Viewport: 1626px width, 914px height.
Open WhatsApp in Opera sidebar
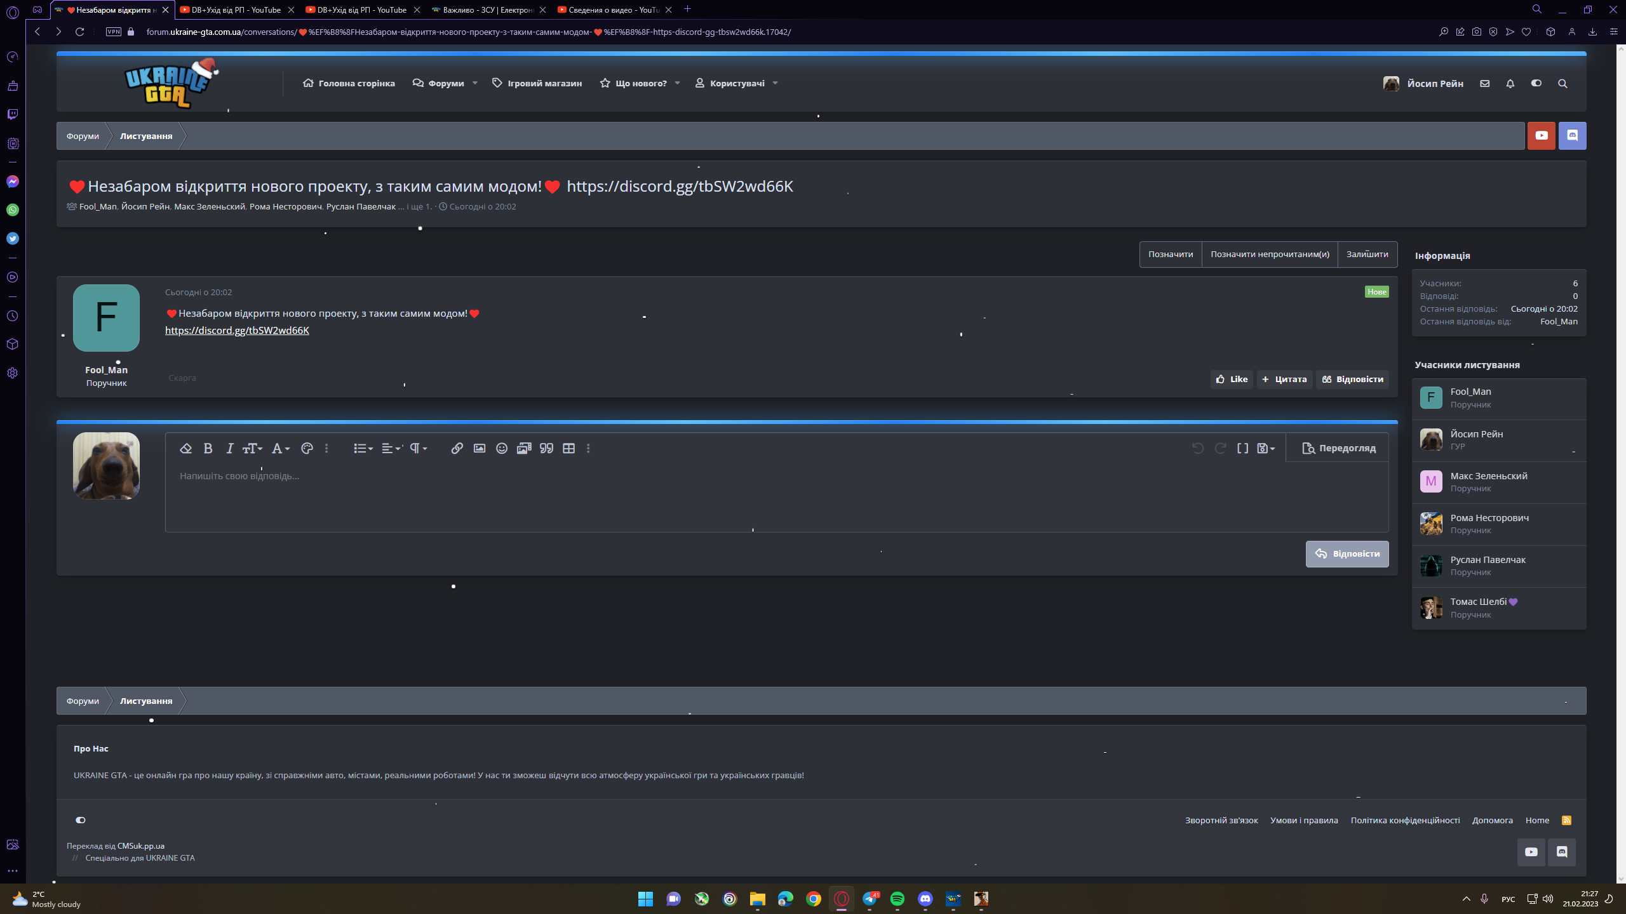point(13,210)
